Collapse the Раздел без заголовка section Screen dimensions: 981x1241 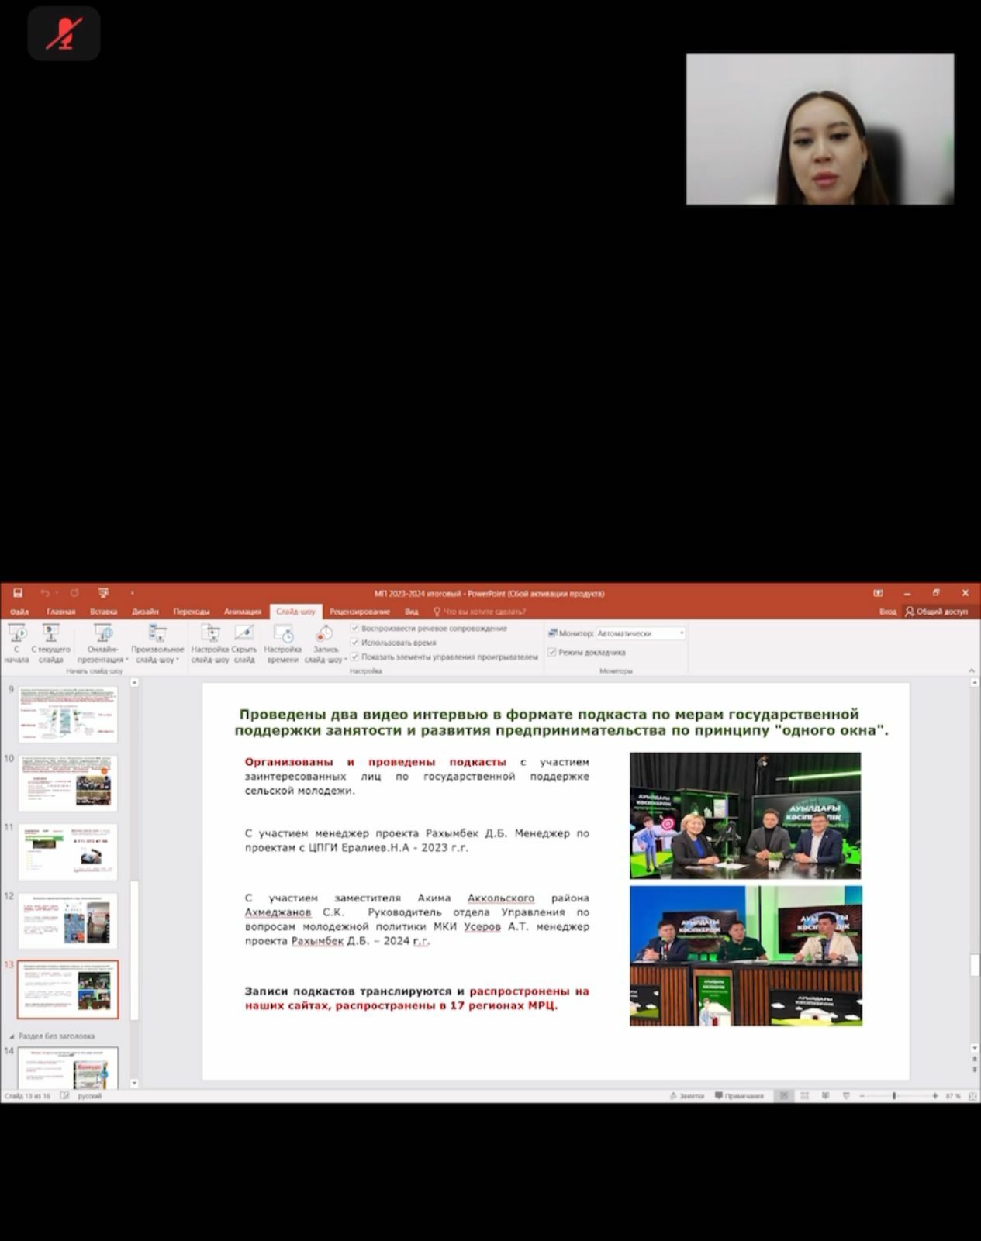coord(12,1036)
